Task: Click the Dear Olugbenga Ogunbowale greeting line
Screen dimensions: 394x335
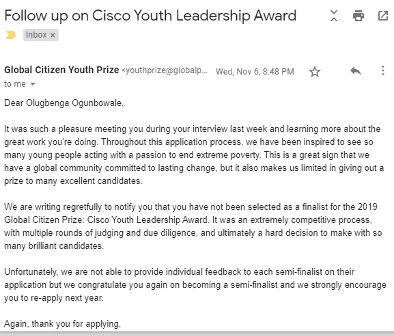Action: click(64, 103)
